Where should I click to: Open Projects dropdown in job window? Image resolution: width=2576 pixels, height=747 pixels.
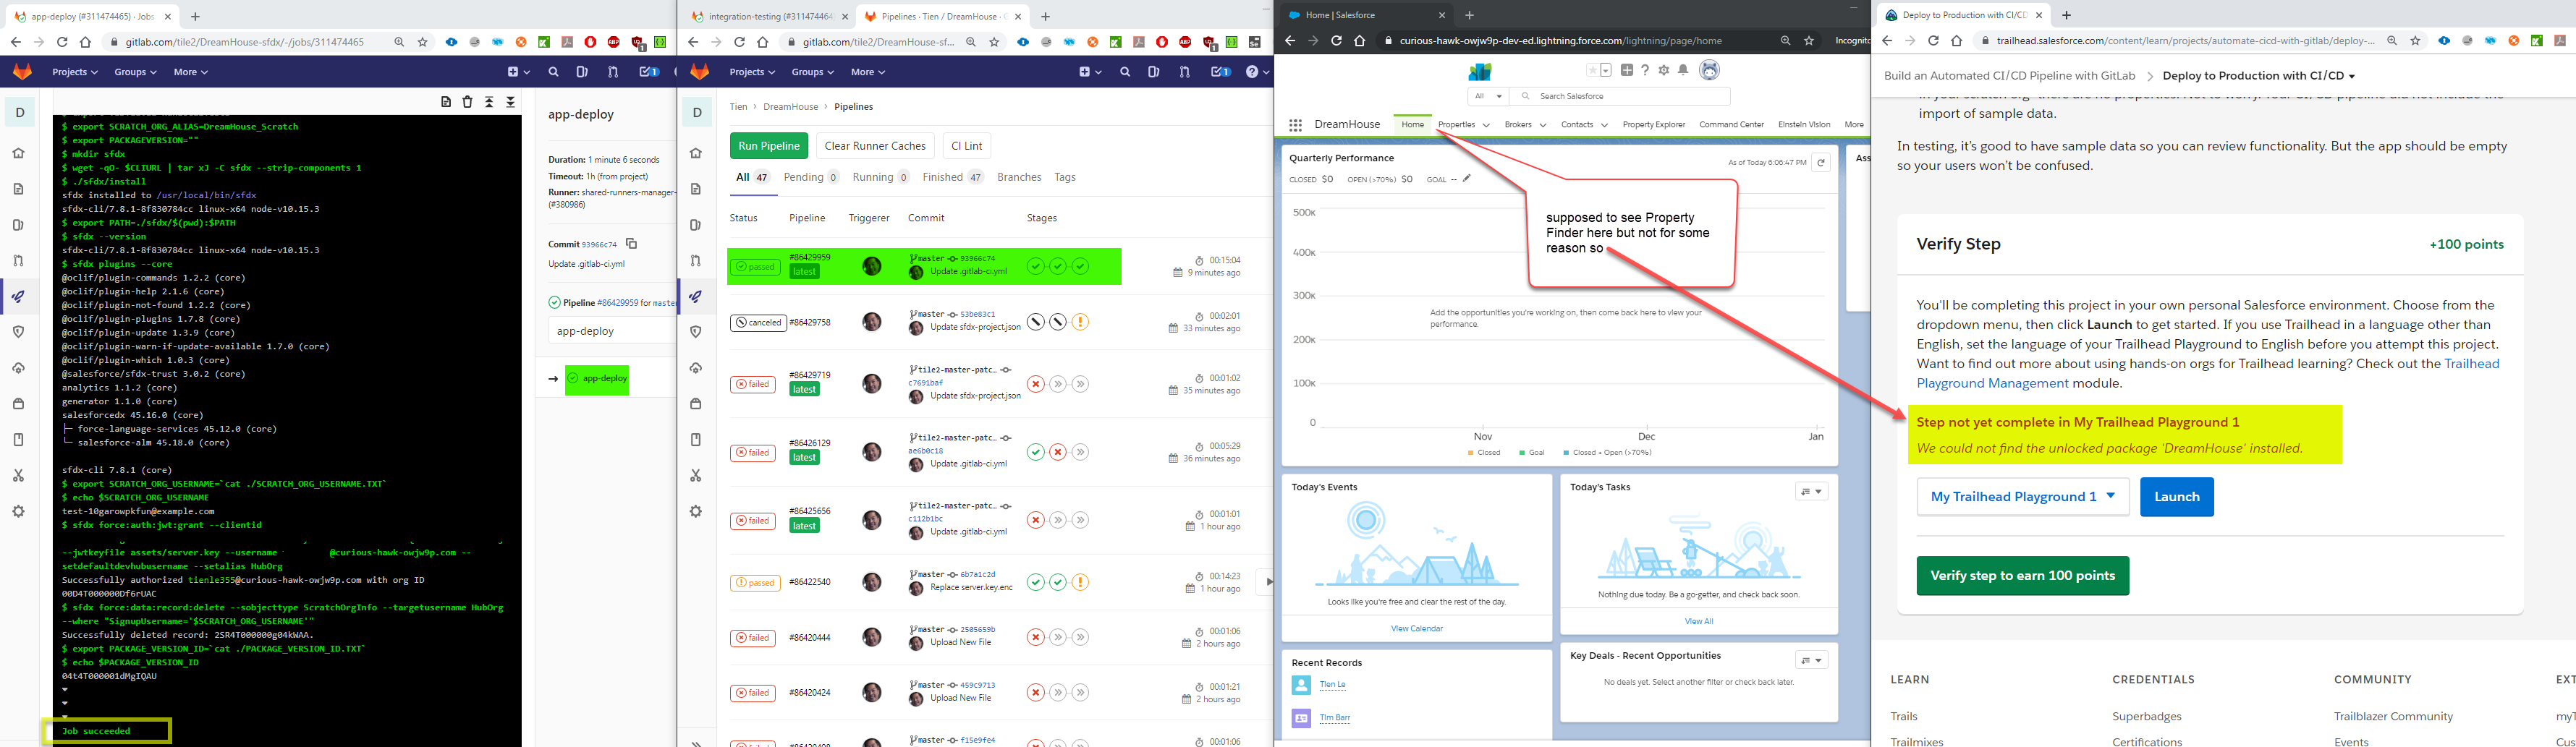(75, 72)
